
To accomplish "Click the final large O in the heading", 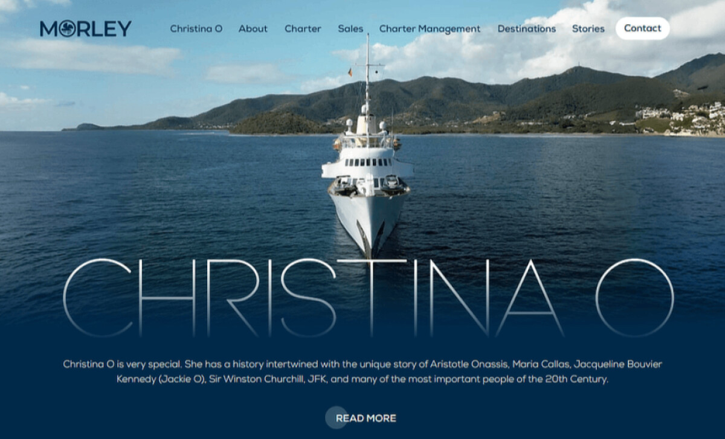I will click(x=634, y=297).
